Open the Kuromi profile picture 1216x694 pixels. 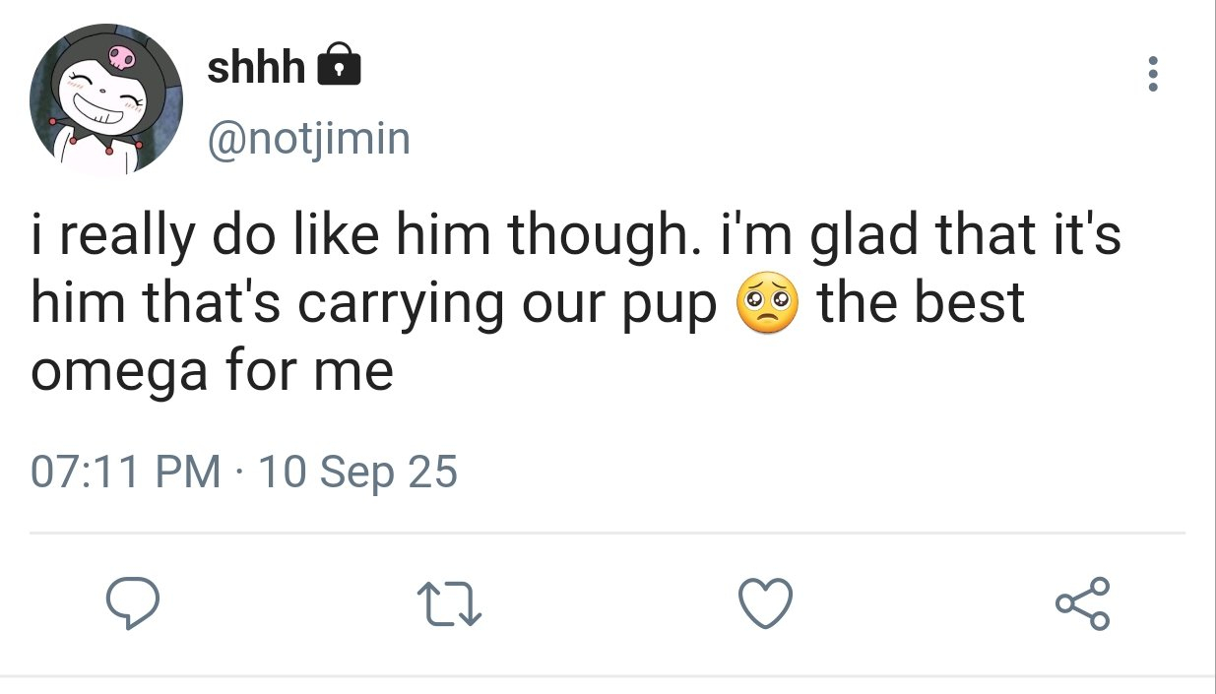106,99
